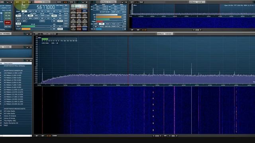The height and width of the screenshot is (143, 255).
Task: Click the SQLC squelch button
Action: coord(18,26)
